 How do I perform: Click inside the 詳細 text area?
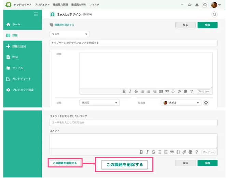146,70
